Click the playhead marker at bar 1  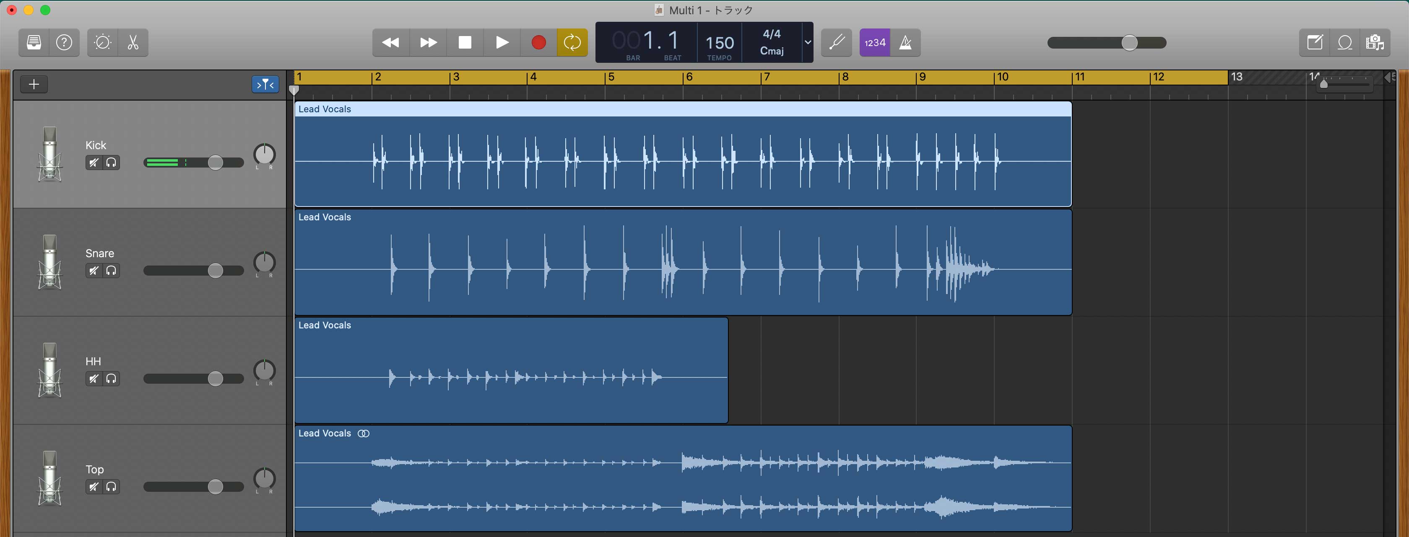[x=294, y=90]
